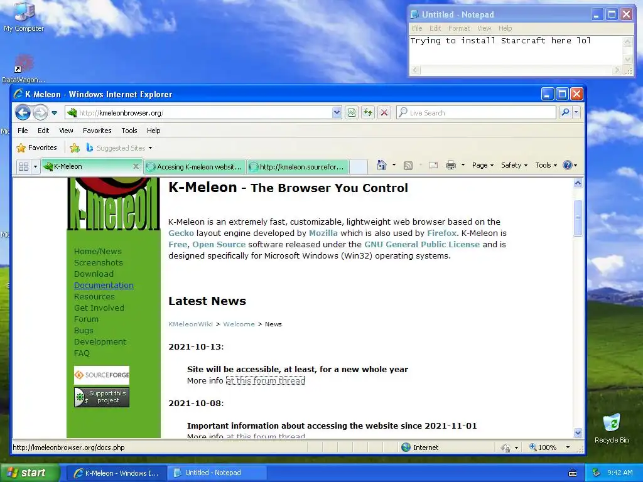Click the page scrollbar down arrow
The height and width of the screenshot is (482, 643).
(578, 432)
